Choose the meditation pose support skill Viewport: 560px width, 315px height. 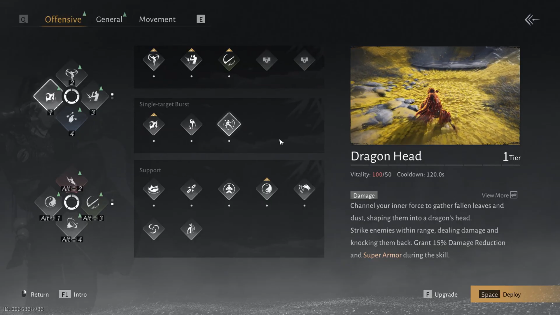[x=229, y=189]
